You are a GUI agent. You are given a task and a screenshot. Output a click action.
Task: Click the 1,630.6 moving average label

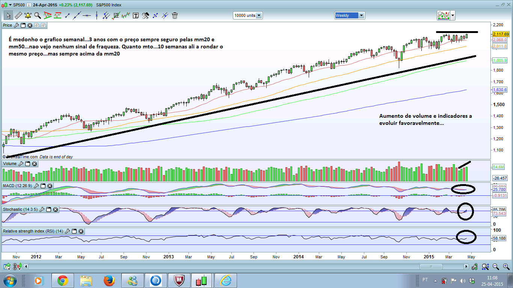click(500, 90)
